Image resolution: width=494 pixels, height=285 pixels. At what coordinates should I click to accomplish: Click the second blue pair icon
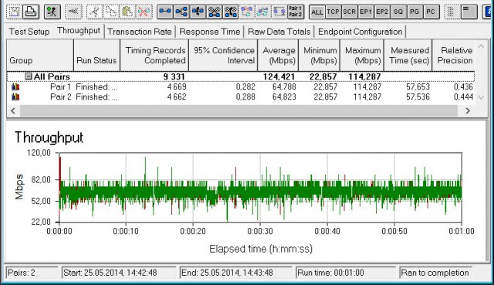(181, 12)
